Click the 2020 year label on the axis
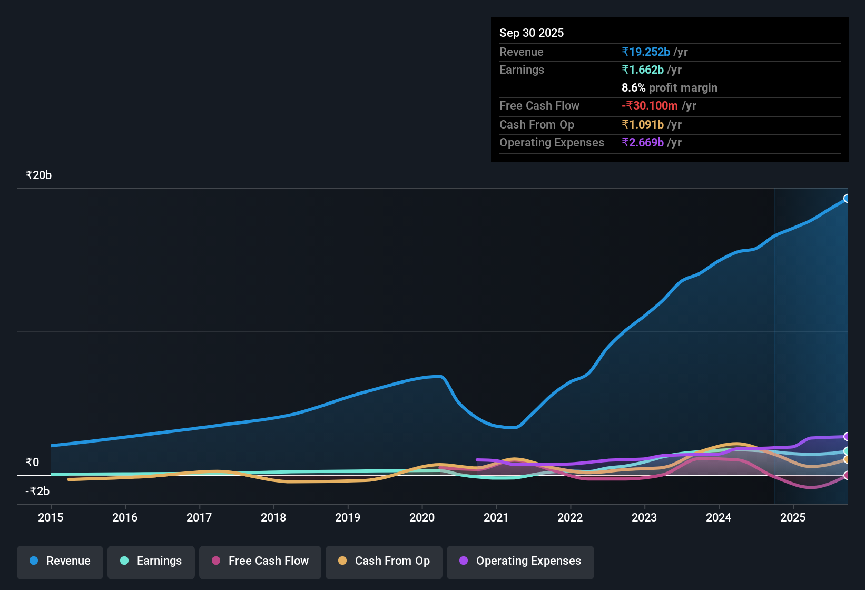 click(x=422, y=518)
